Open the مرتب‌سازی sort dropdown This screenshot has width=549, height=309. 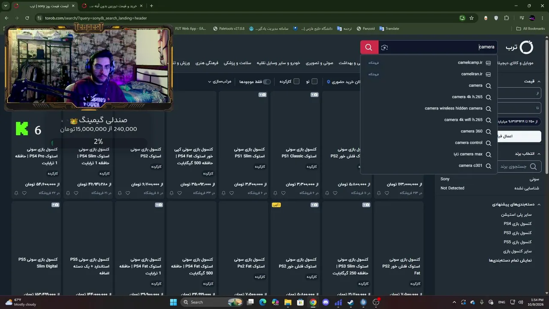[220, 82]
